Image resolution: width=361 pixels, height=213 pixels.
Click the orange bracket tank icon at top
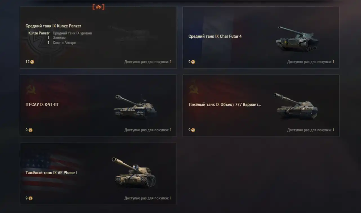(x=98, y=7)
